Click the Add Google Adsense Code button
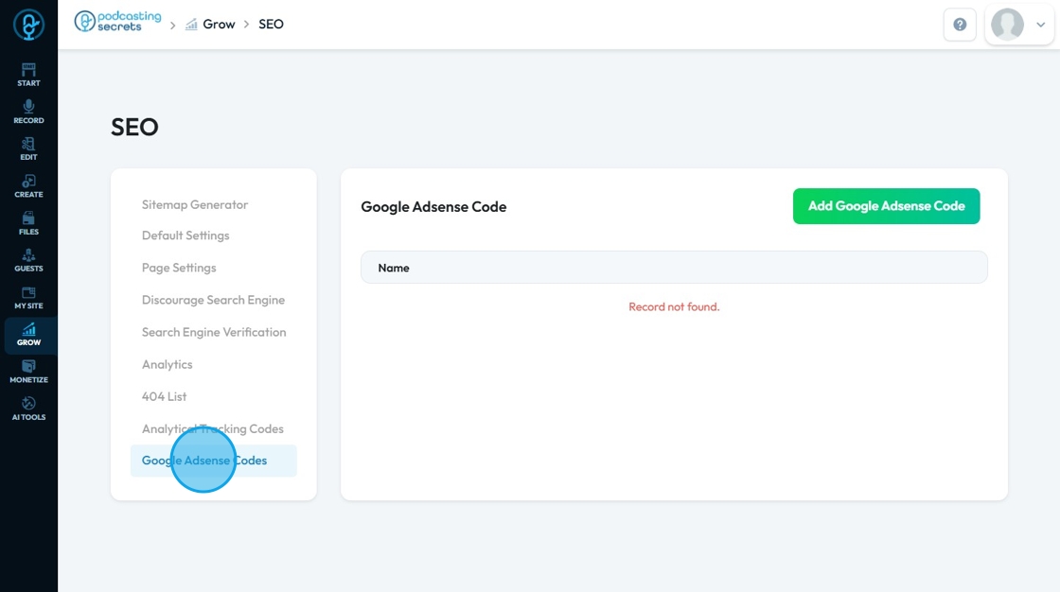1060x592 pixels. tap(886, 206)
